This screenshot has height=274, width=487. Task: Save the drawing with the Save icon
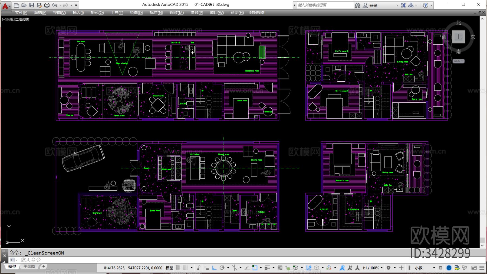32,5
